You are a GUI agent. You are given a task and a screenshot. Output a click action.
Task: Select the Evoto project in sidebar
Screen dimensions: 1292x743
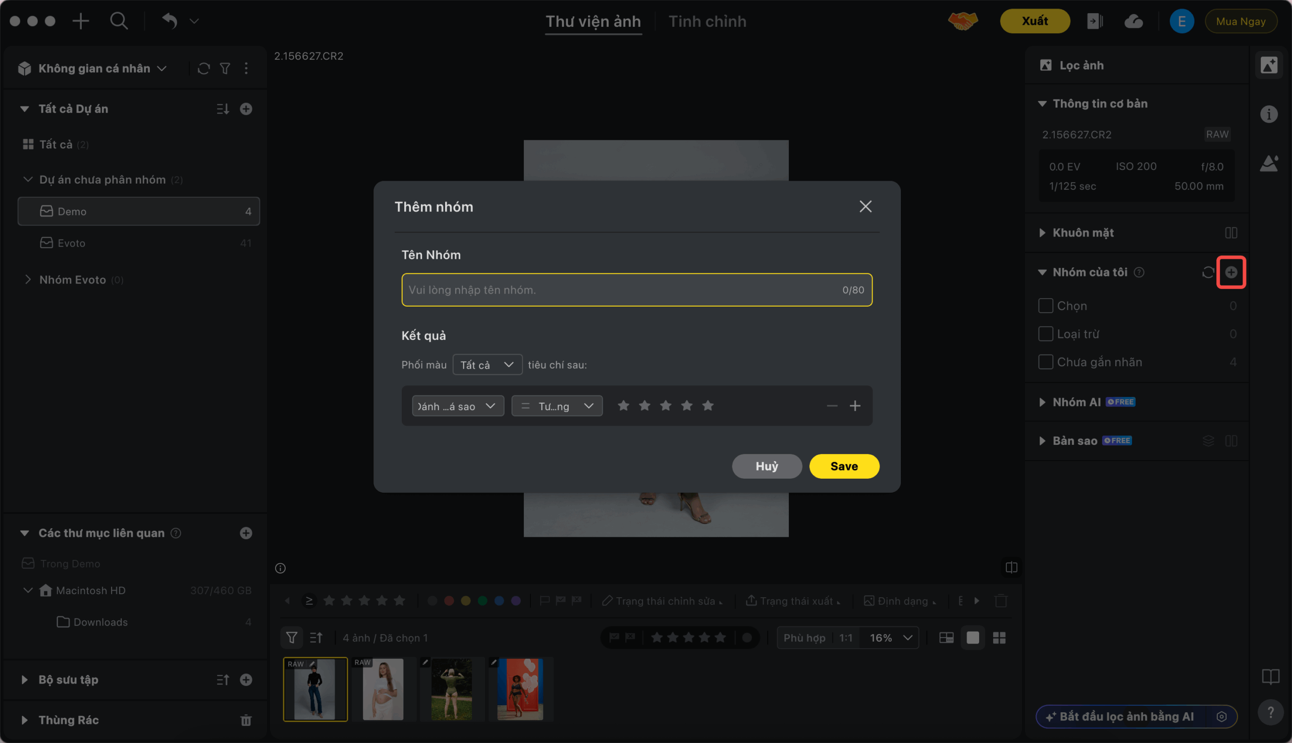72,243
